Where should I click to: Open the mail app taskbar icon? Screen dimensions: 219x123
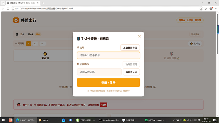(x=63, y=120)
